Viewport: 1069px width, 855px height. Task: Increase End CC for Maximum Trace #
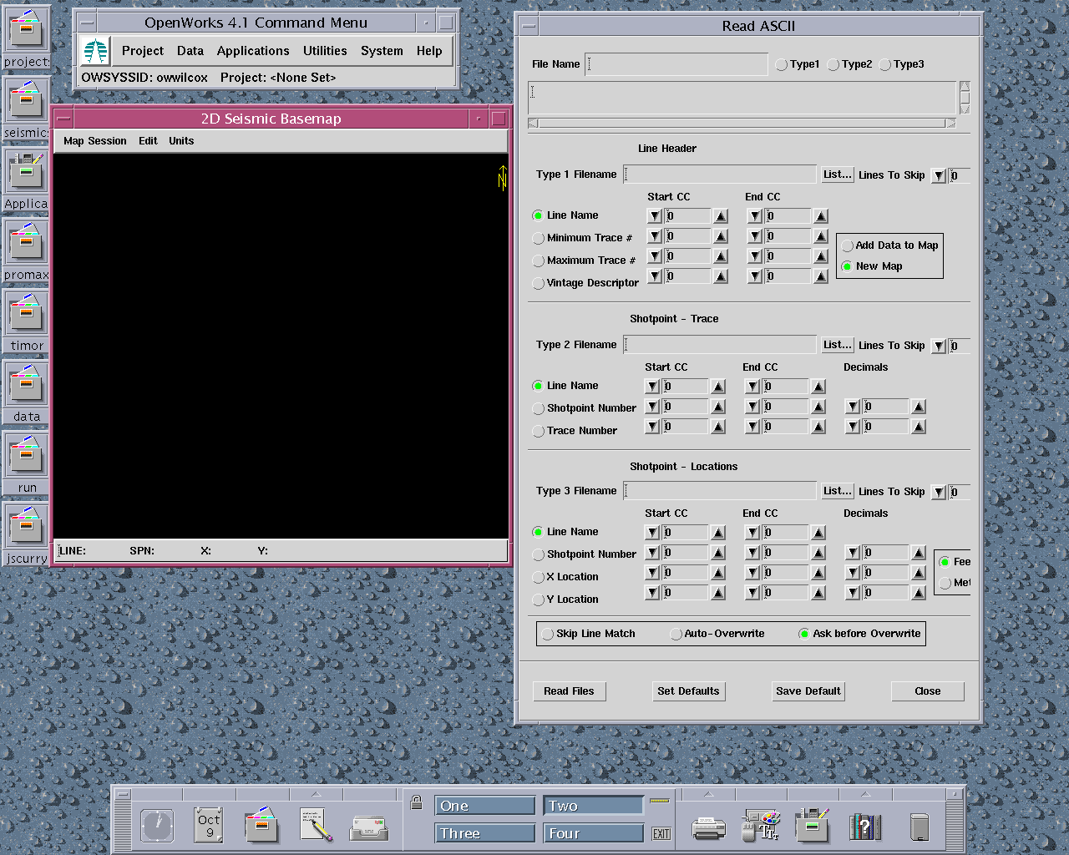point(821,256)
